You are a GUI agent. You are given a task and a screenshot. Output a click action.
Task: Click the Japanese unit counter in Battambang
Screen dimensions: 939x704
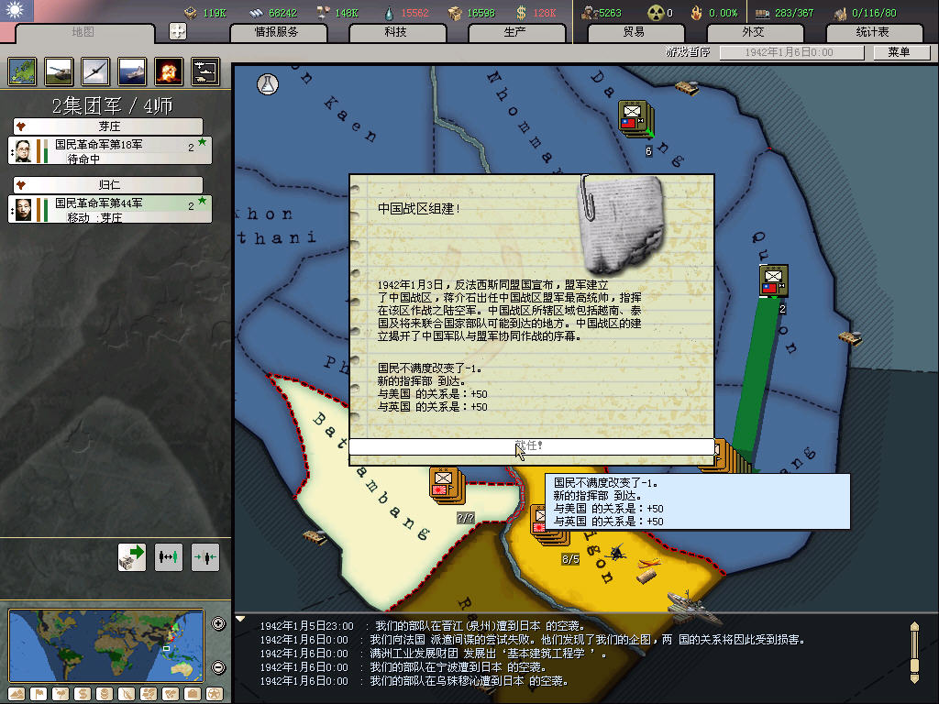coord(447,485)
